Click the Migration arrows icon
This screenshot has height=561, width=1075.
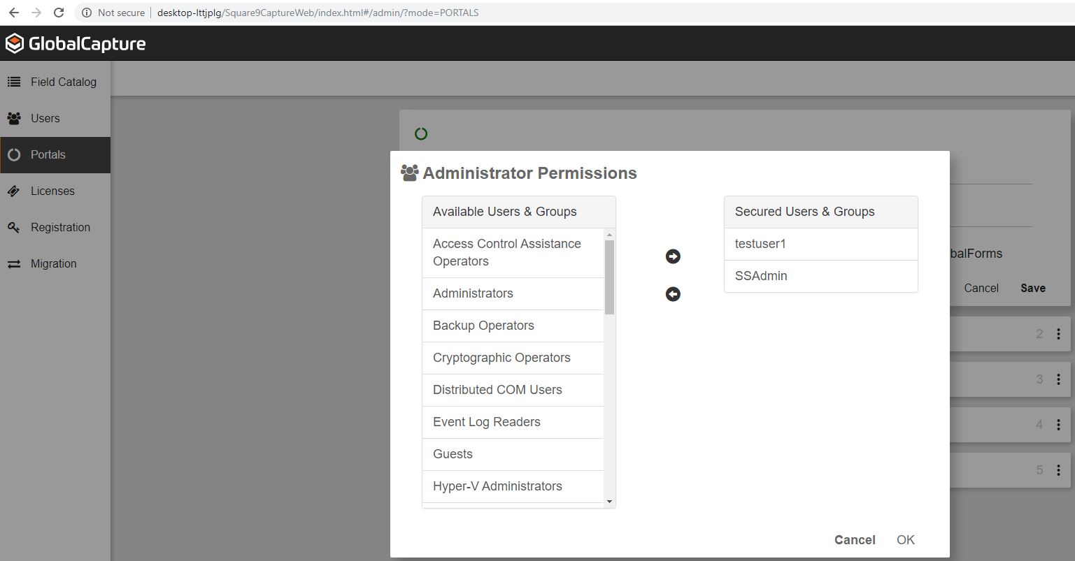pos(14,264)
